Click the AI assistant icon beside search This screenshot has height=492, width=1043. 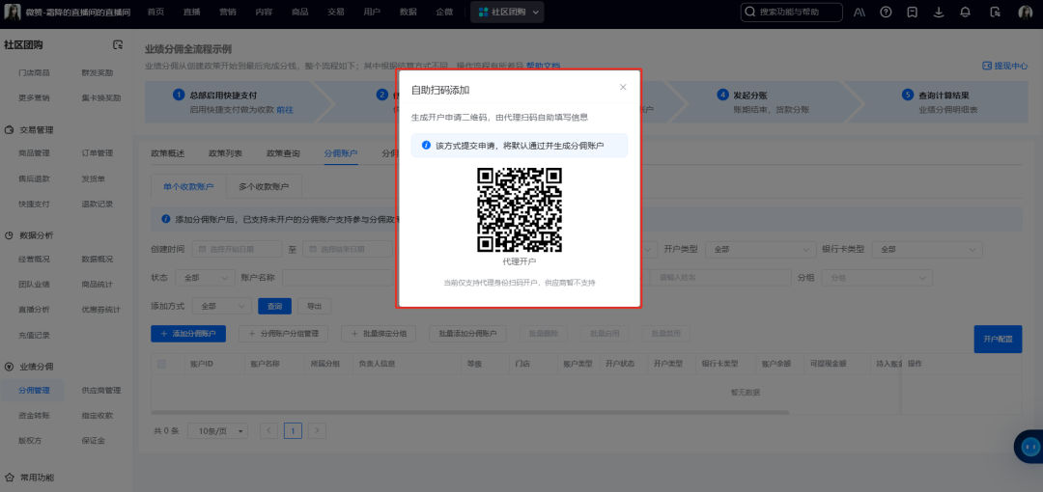point(860,12)
